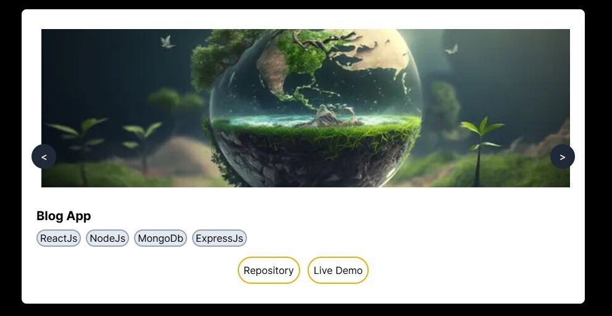612x316 pixels.
Task: Advance to the next carousel slide
Action: point(563,156)
